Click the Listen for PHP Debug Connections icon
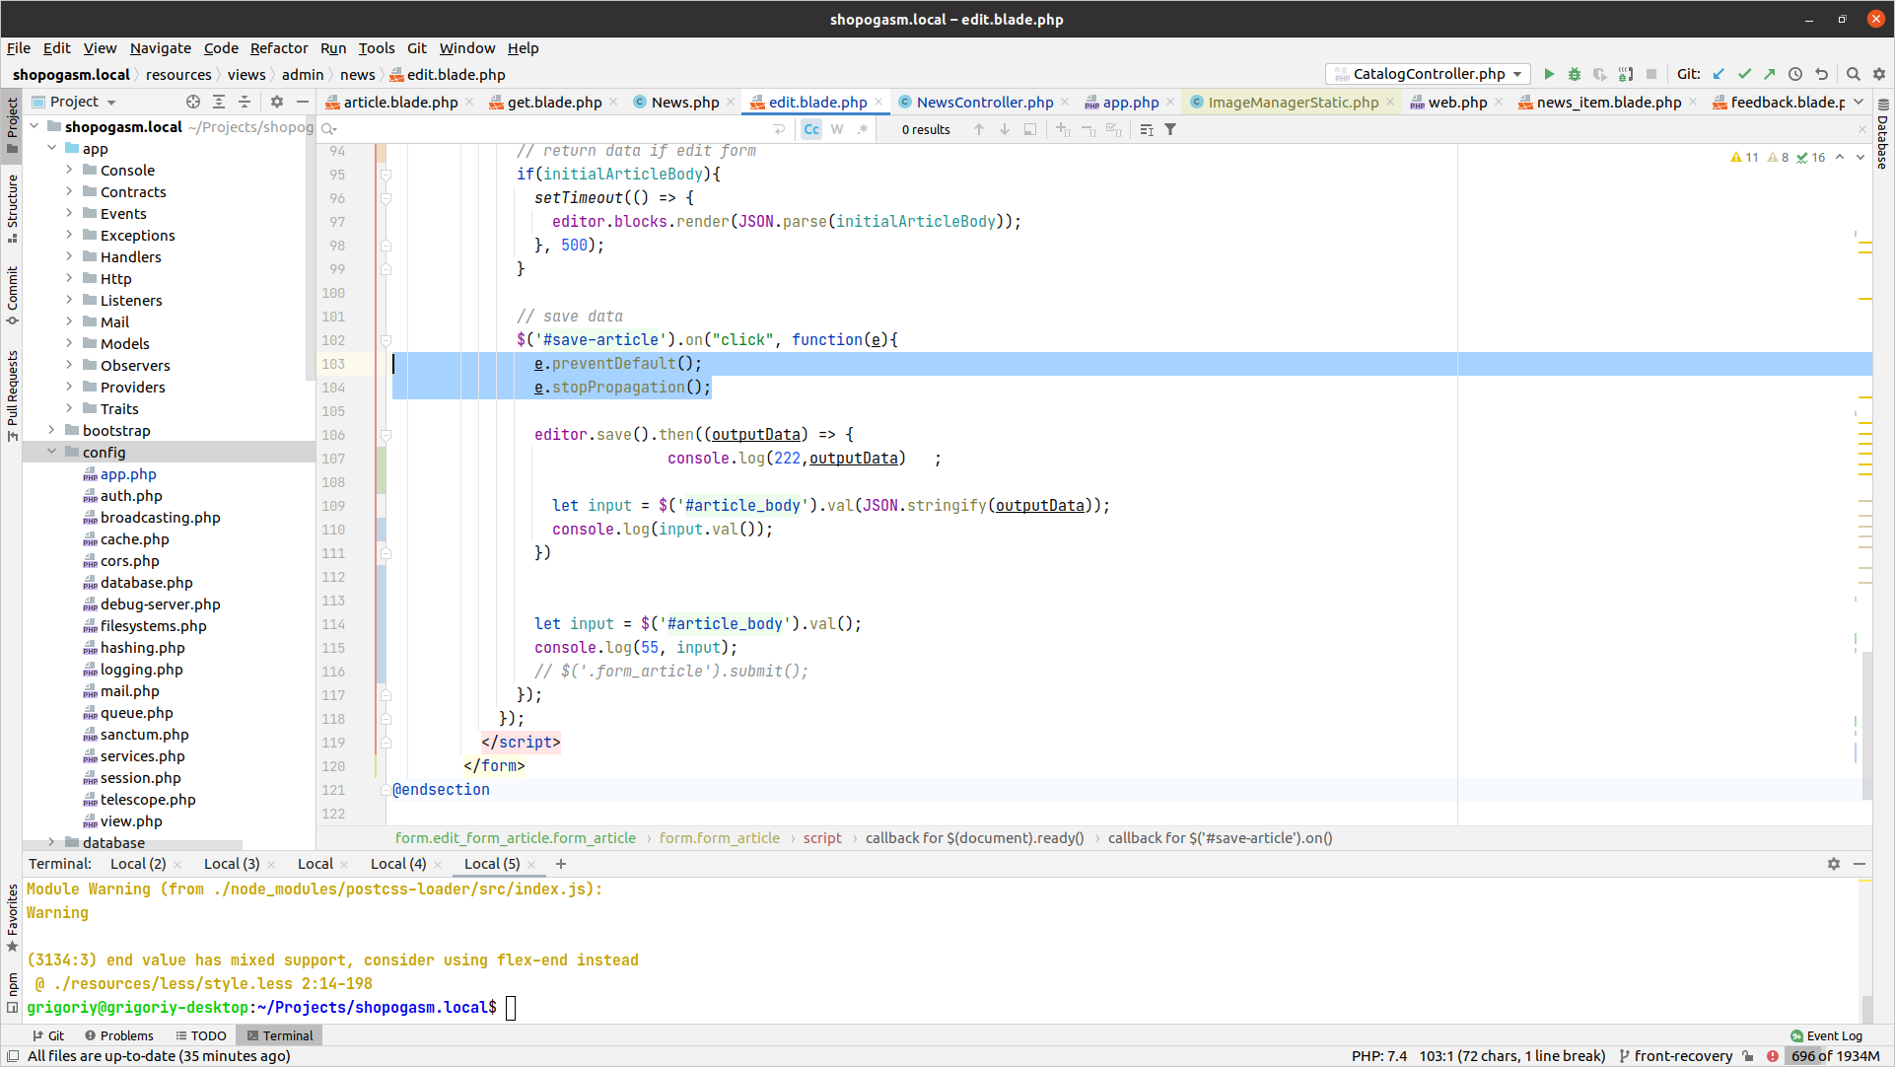Screen dimensions: 1895x1067 pos(1626,74)
